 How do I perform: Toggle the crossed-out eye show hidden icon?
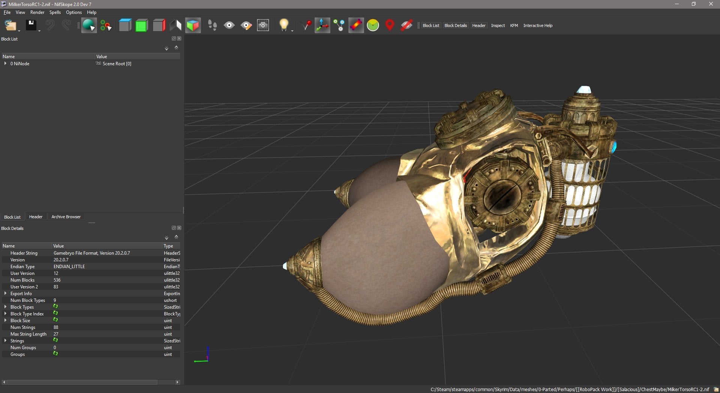[x=407, y=25]
